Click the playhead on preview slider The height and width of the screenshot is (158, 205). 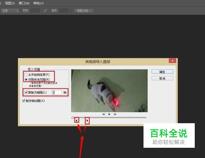pos(73,117)
